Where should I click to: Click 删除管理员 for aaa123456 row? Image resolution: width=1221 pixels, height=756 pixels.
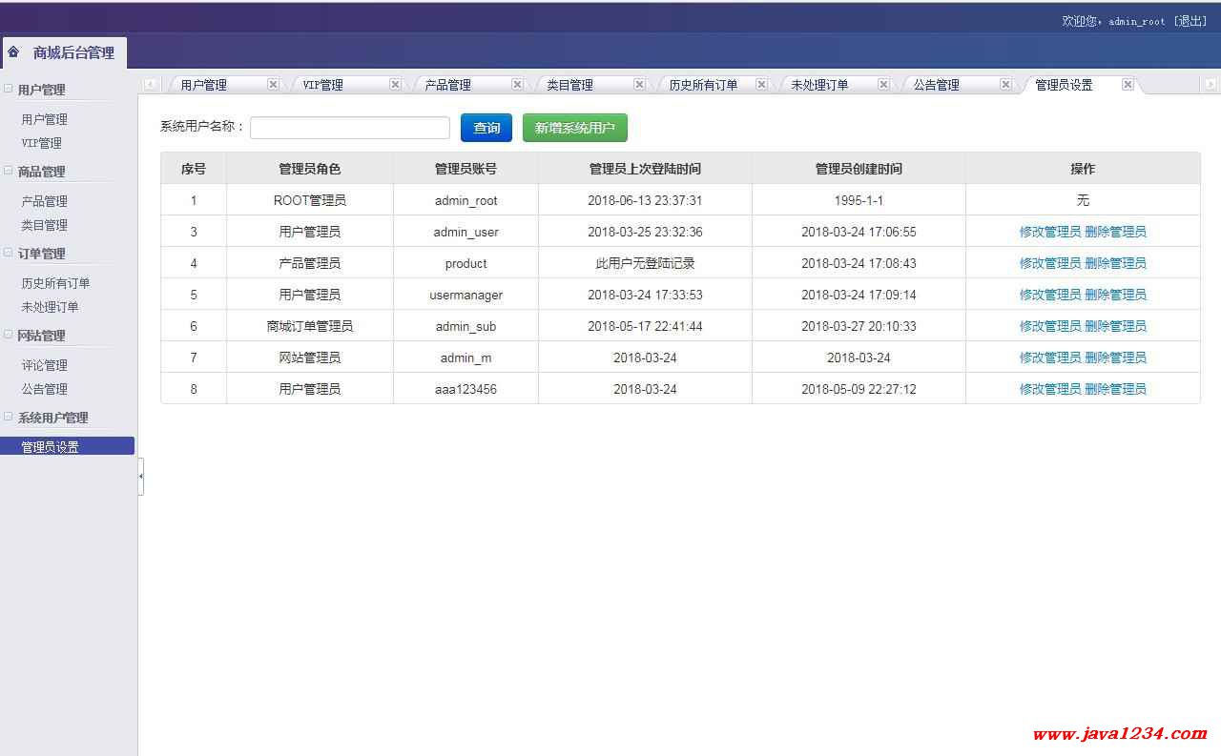point(1115,389)
